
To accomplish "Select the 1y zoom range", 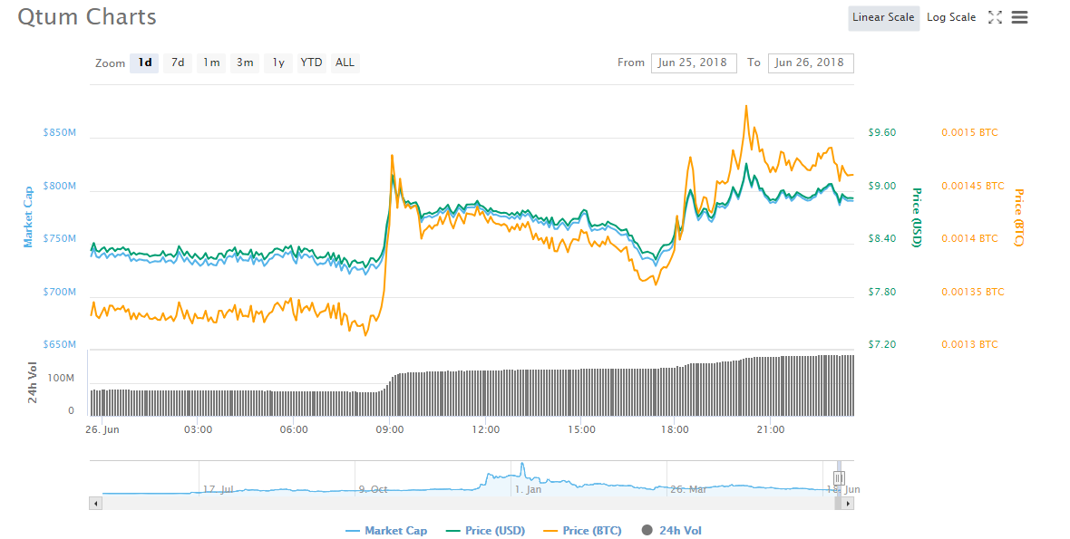I will pyautogui.click(x=278, y=63).
